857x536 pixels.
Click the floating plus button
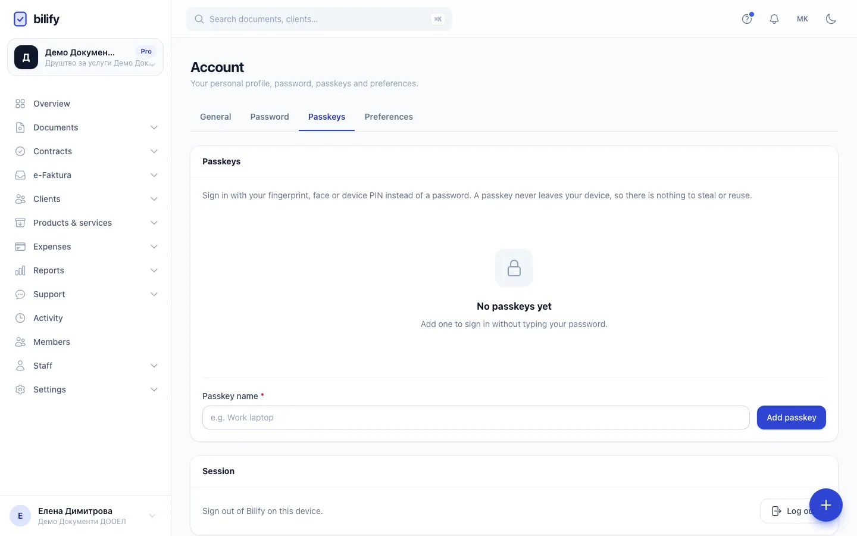pyautogui.click(x=826, y=505)
